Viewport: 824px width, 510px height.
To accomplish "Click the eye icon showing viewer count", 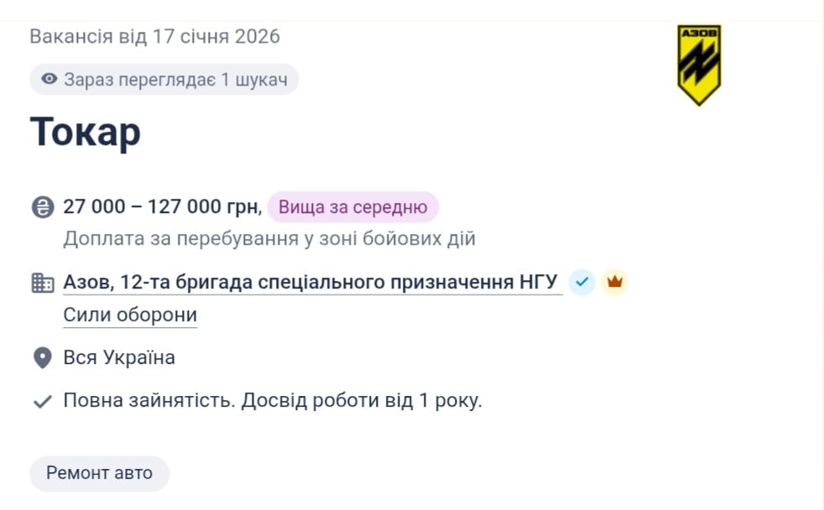I will [48, 79].
